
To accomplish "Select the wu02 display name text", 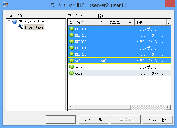I will 79,67.
